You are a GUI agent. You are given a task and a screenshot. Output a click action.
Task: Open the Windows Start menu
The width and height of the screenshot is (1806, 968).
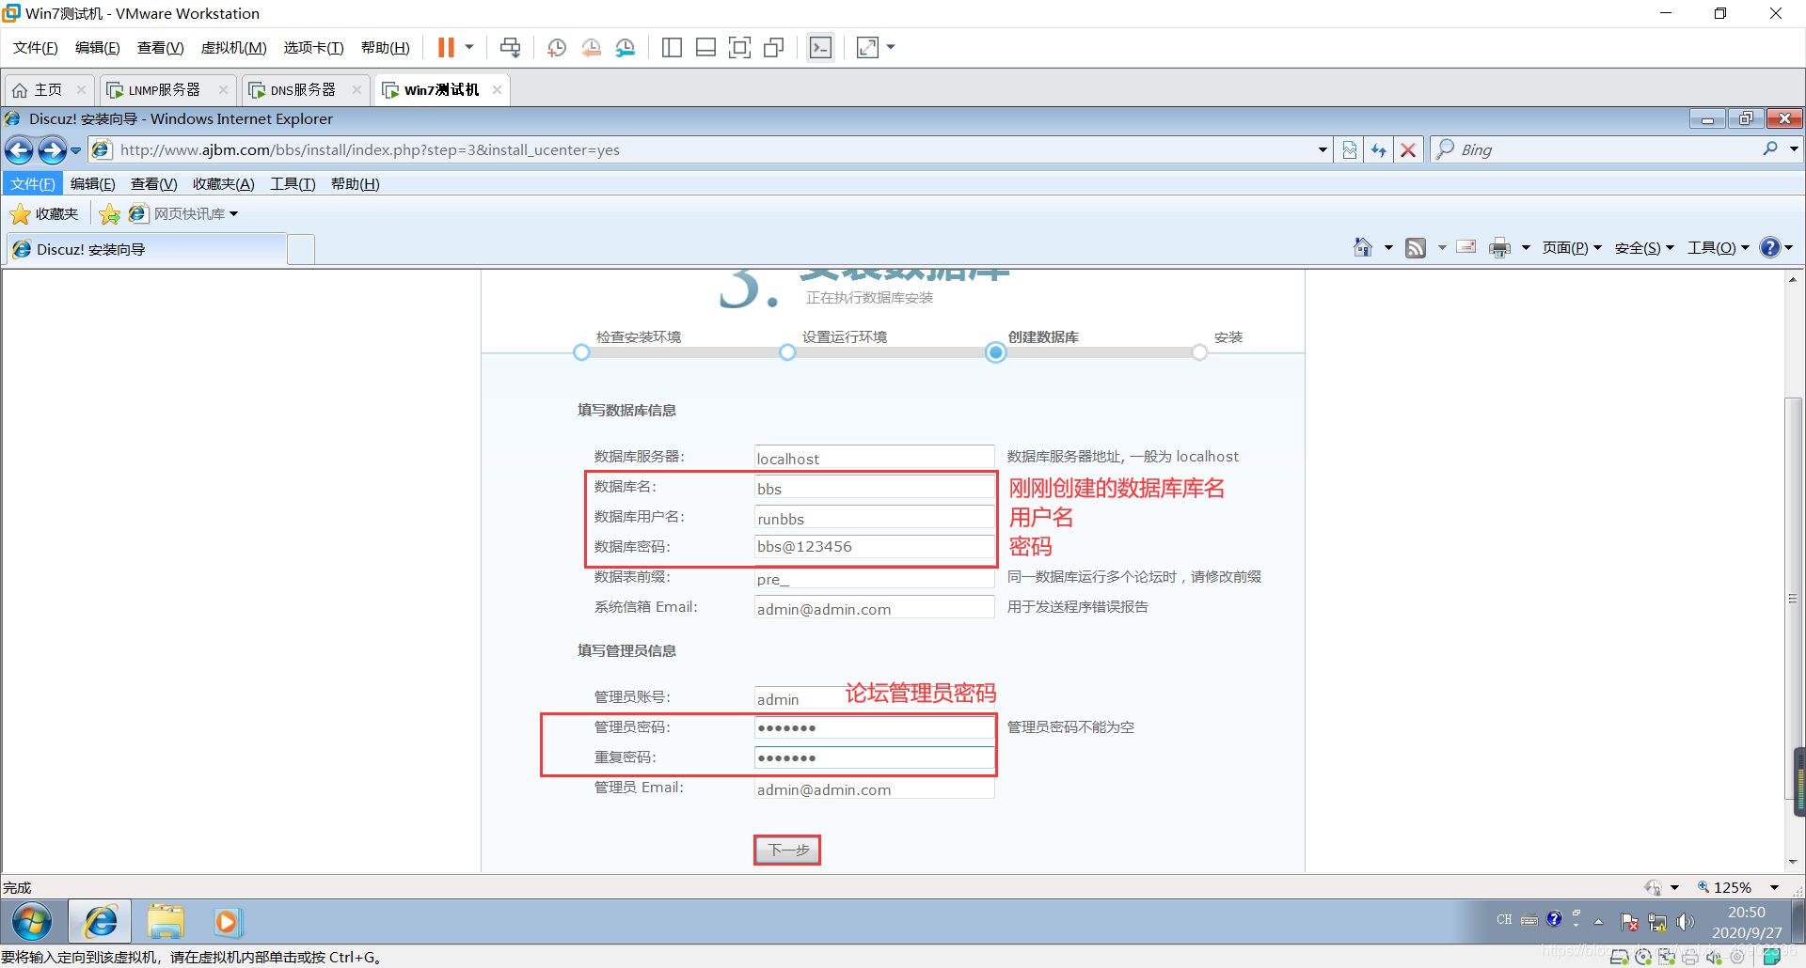click(x=32, y=922)
